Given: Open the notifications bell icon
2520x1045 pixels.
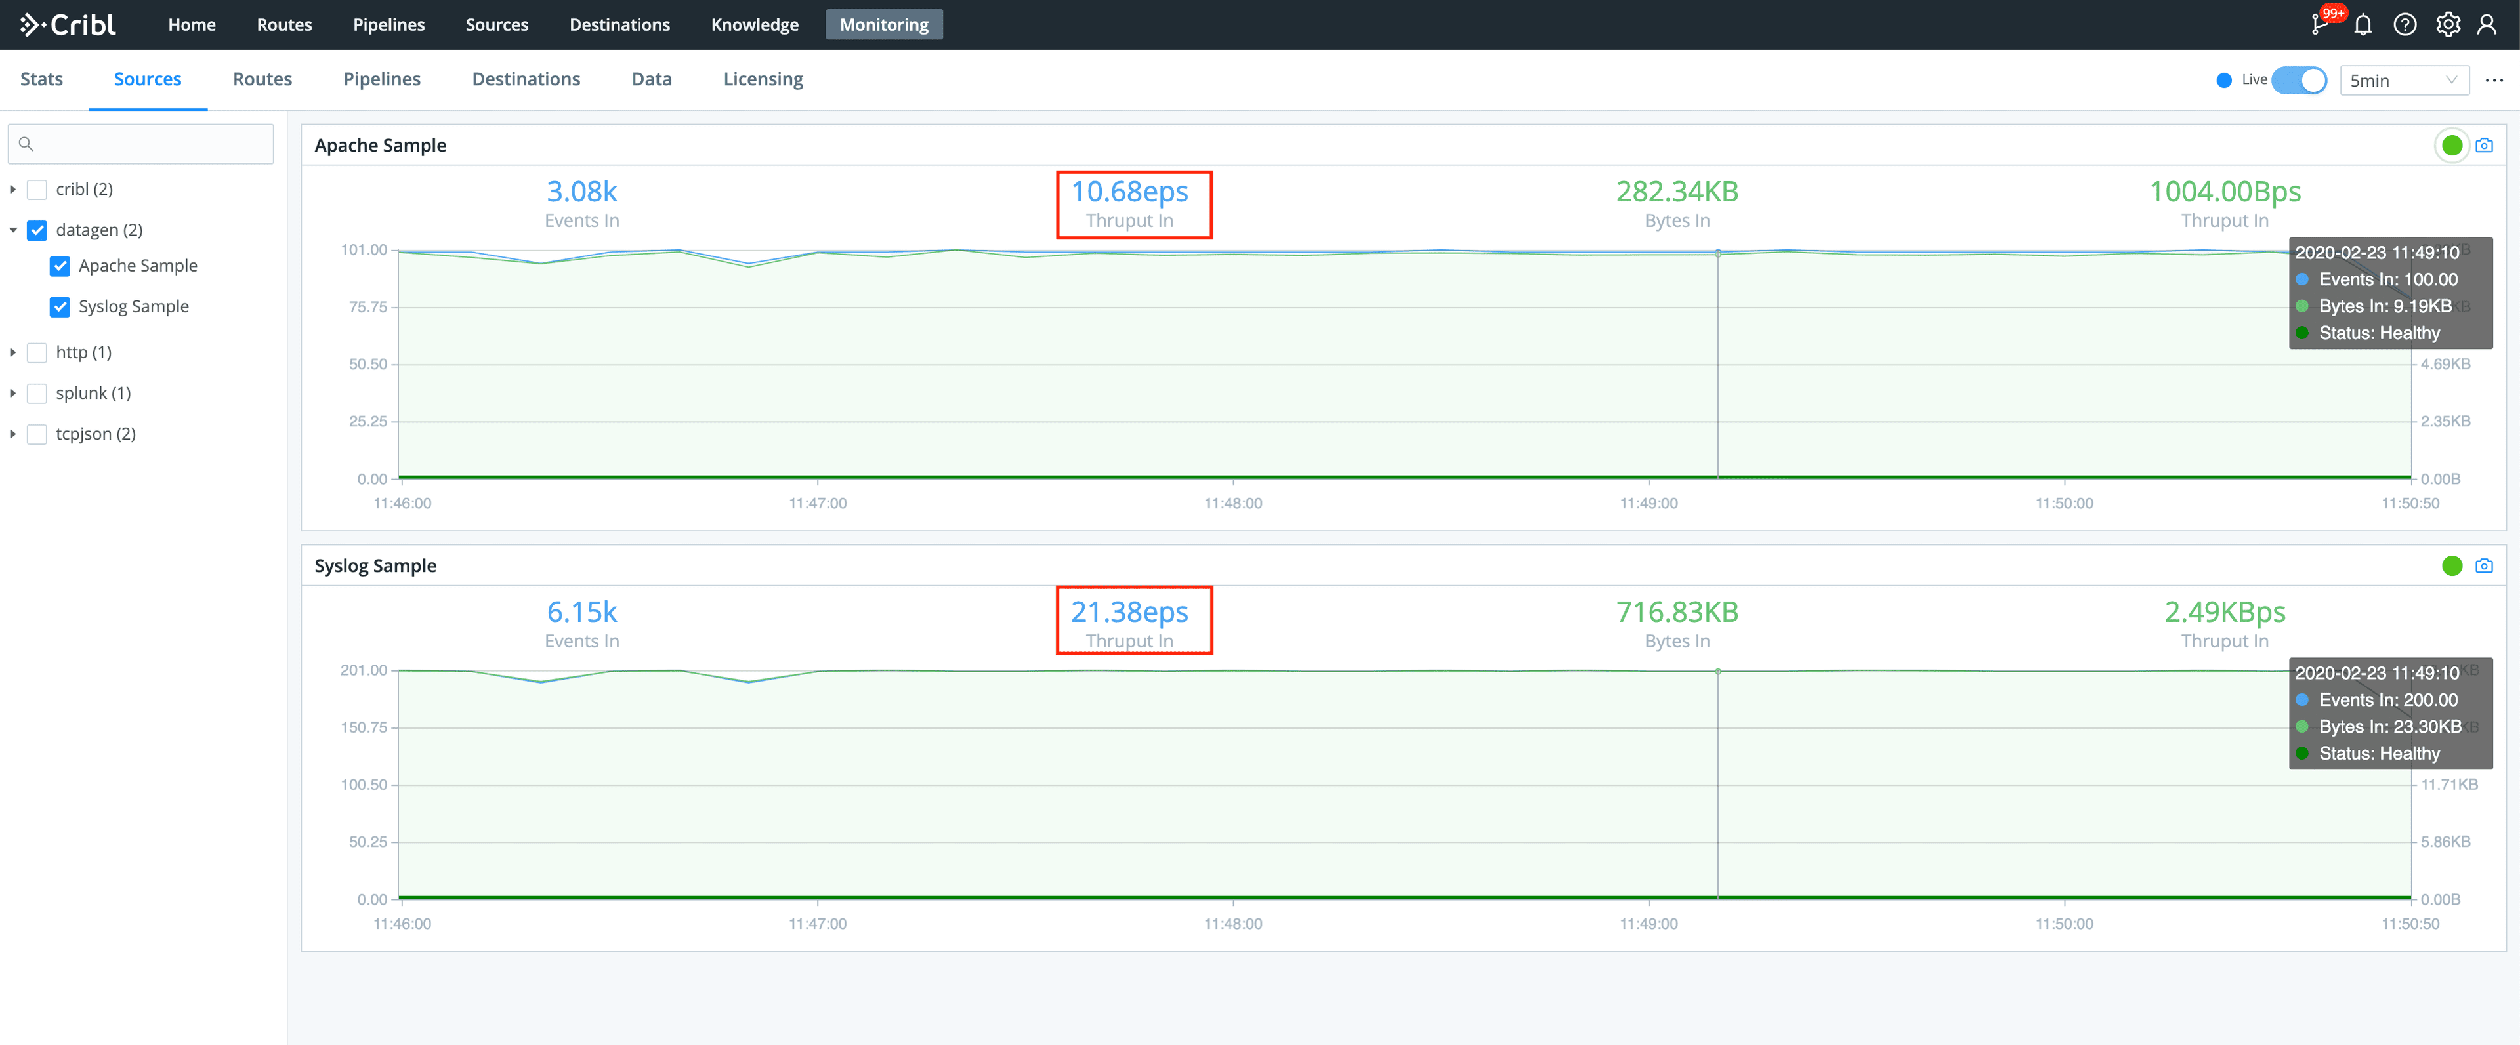Looking at the screenshot, I should point(2362,24).
